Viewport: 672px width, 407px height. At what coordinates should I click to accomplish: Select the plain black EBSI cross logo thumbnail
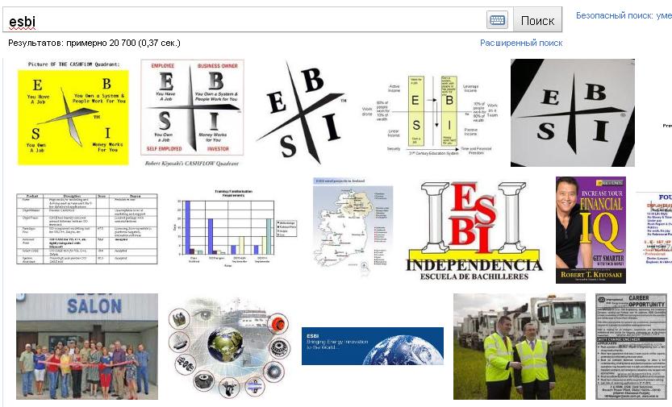pyautogui.click(x=301, y=113)
